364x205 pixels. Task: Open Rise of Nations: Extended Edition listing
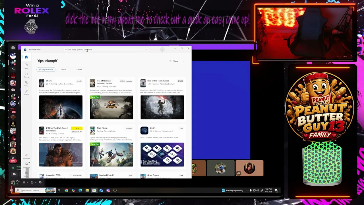pyautogui.click(x=104, y=82)
